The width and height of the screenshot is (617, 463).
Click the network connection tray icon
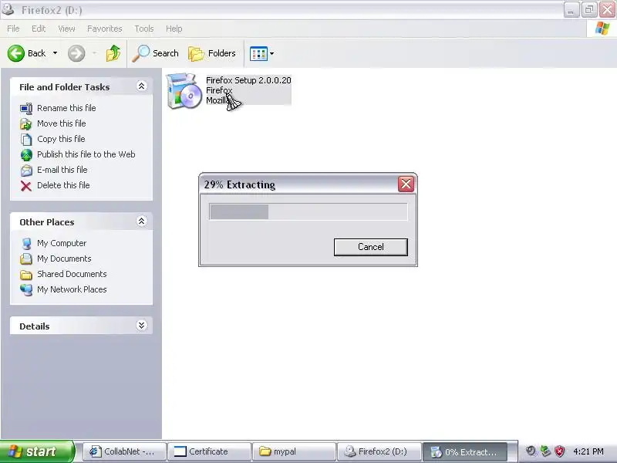tap(545, 451)
